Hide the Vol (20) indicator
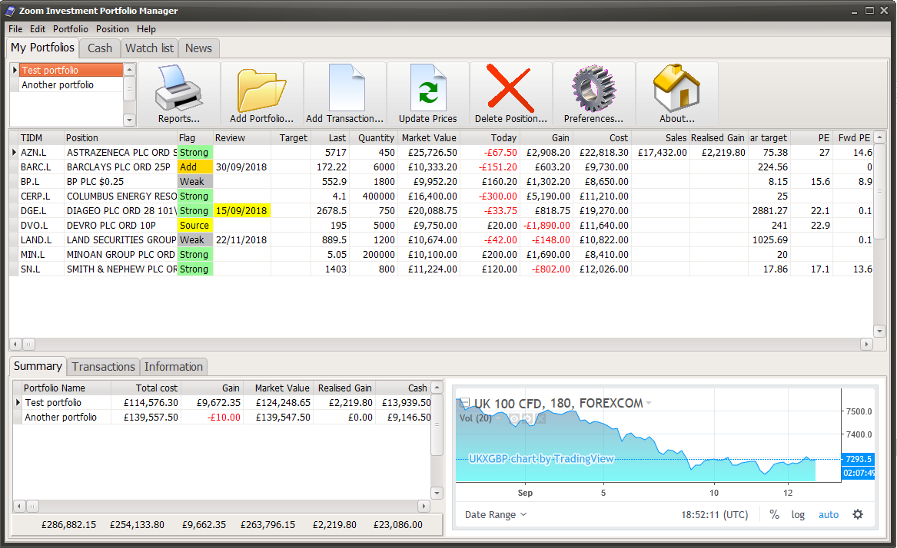 click(513, 419)
